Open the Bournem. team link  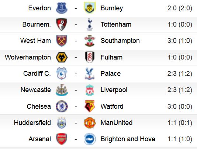pyautogui.click(x=37, y=24)
